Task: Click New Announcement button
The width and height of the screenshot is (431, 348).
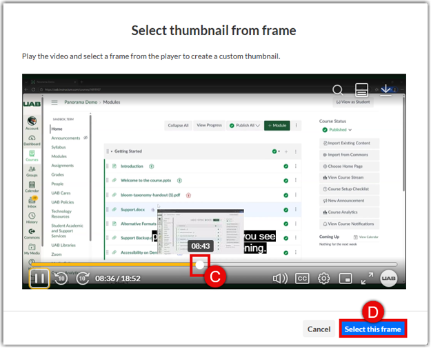Action: 349,201
